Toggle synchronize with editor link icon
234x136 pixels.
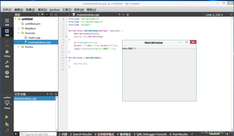47,14
